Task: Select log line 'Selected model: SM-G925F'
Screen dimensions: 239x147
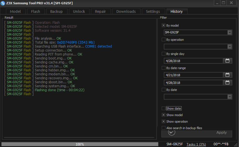Action: pyautogui.click(x=56, y=26)
